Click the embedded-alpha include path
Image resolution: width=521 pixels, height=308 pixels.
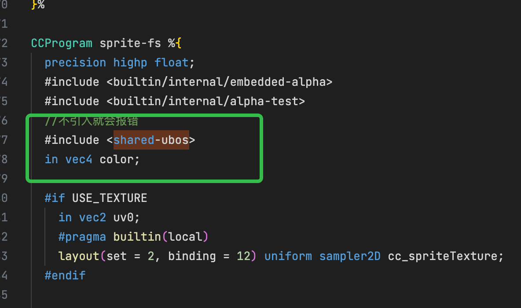point(220,82)
